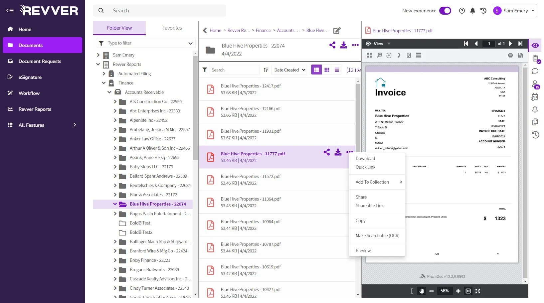This screenshot has height=303, width=544.
Task: Open Workflow in the sidebar
Action: (x=42, y=93)
